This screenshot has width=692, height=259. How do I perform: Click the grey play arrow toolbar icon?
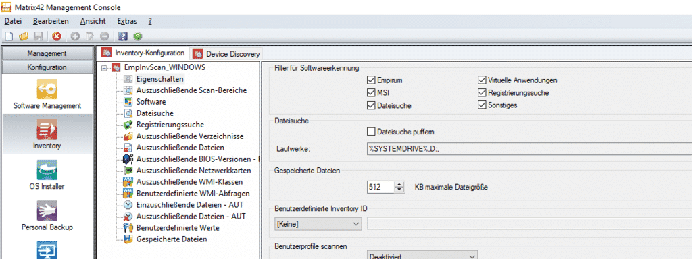coord(90,36)
